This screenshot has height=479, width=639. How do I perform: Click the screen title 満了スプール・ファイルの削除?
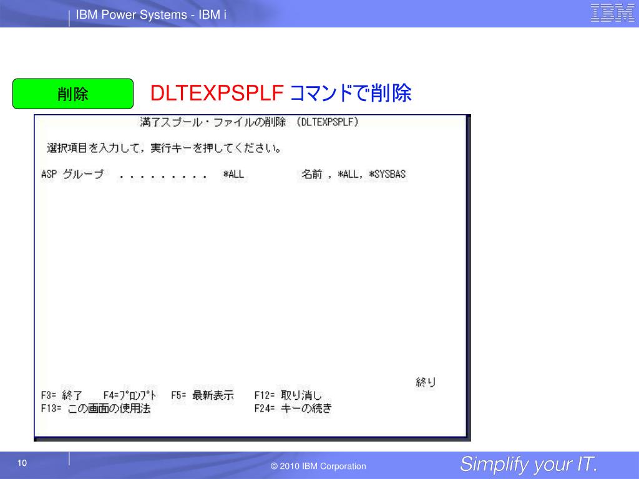pos(213,122)
